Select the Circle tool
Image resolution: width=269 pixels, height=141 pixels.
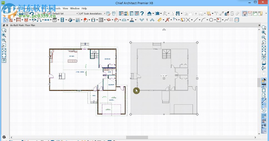coord(211,20)
